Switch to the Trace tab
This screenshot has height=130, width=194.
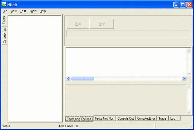pos(162,118)
